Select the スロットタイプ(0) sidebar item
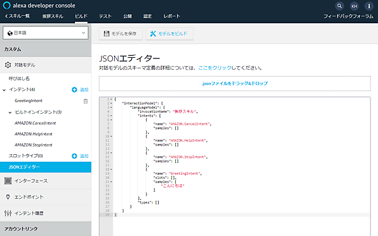Screen dimensions: 378x236 (x=26, y=156)
